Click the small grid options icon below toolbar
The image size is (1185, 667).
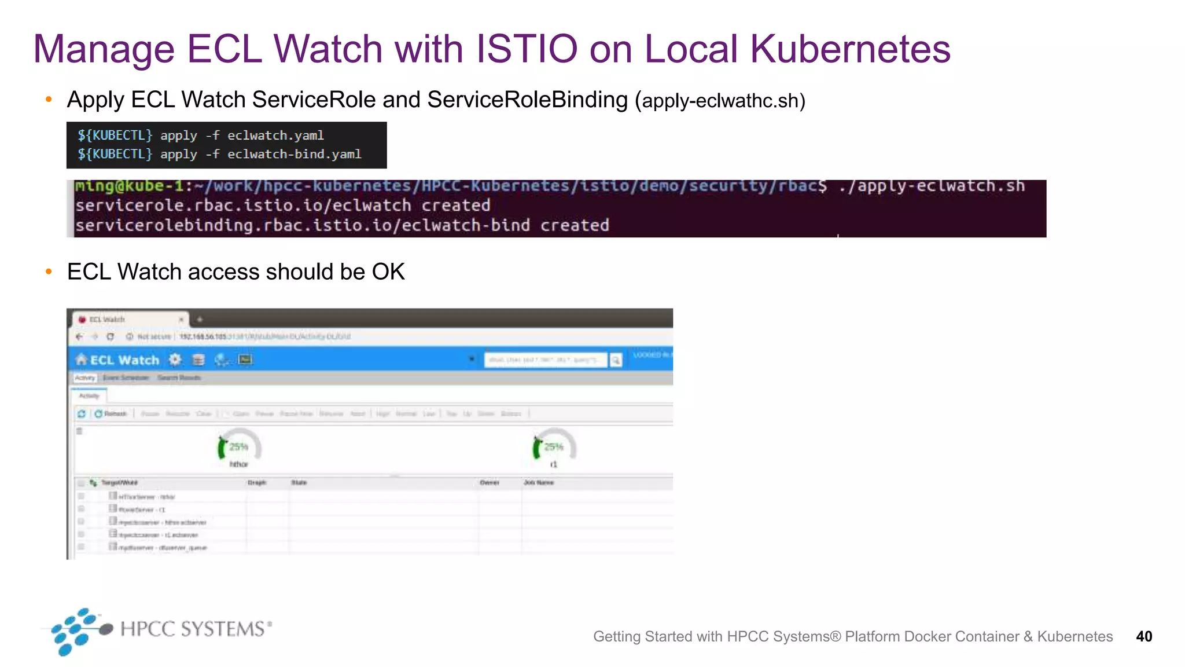pos(80,431)
